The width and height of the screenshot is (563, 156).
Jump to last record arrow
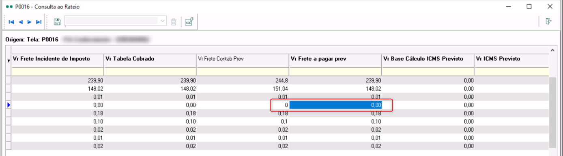(39, 22)
